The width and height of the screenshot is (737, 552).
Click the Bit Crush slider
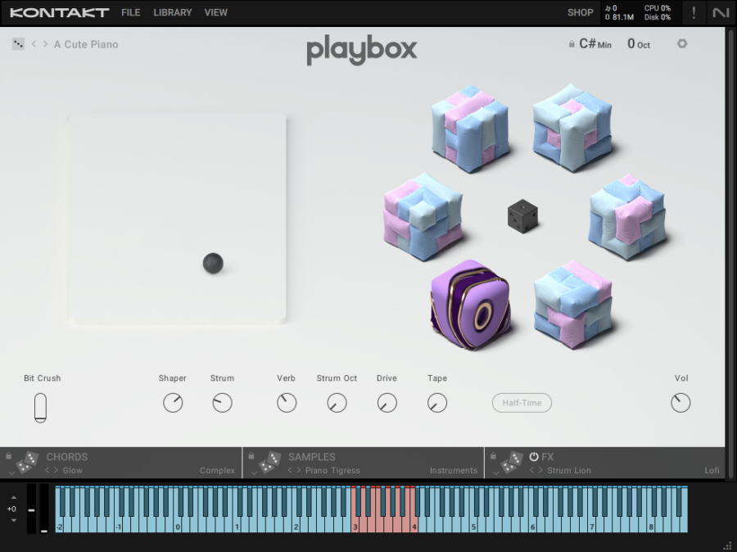41,407
